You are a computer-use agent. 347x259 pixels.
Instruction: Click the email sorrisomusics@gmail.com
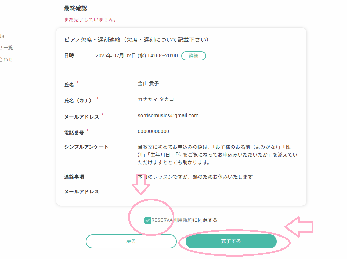pos(168,115)
